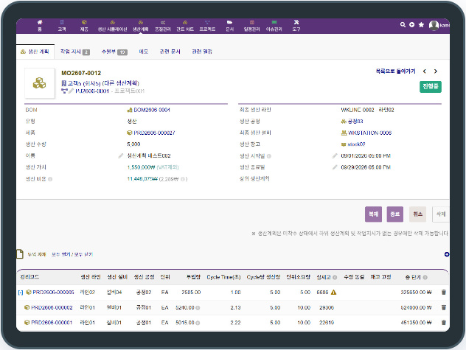Click pencil icon to edit 생산 종료일
This screenshot has width=466, height=350.
pyautogui.click(x=335, y=167)
